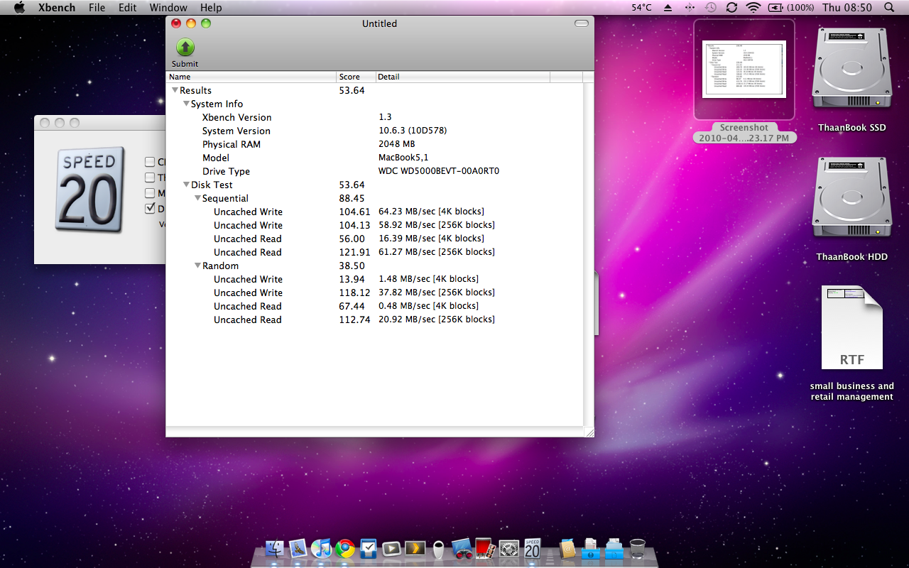Screen dimensions: 909x568
Task: Select the ThaanBook HDD drive icon
Action: point(851,197)
